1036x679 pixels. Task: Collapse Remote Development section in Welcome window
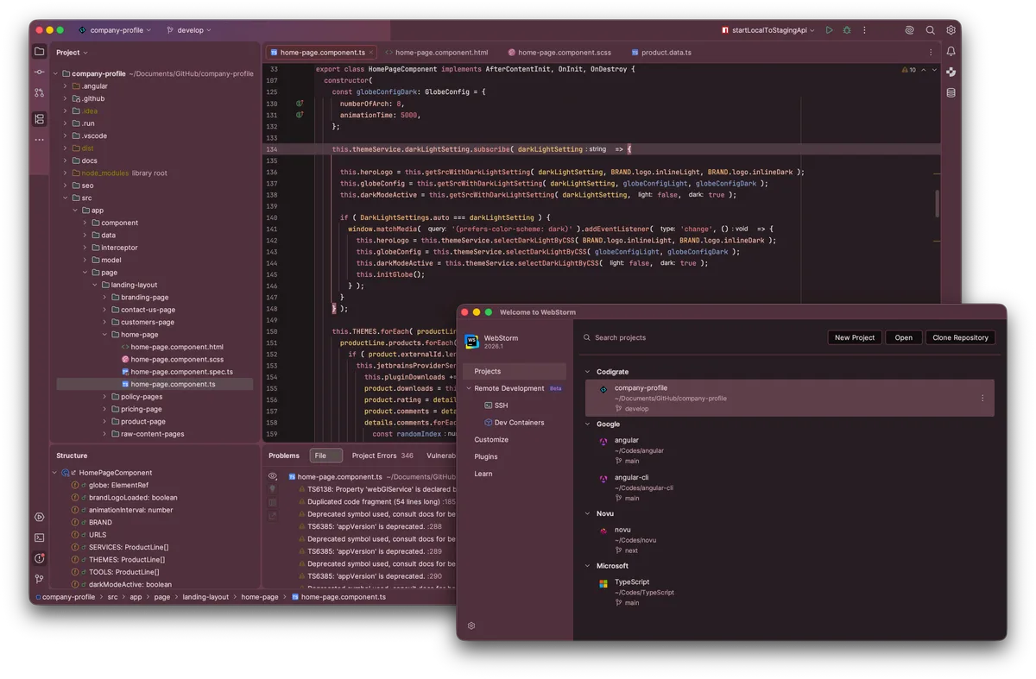[x=469, y=388]
